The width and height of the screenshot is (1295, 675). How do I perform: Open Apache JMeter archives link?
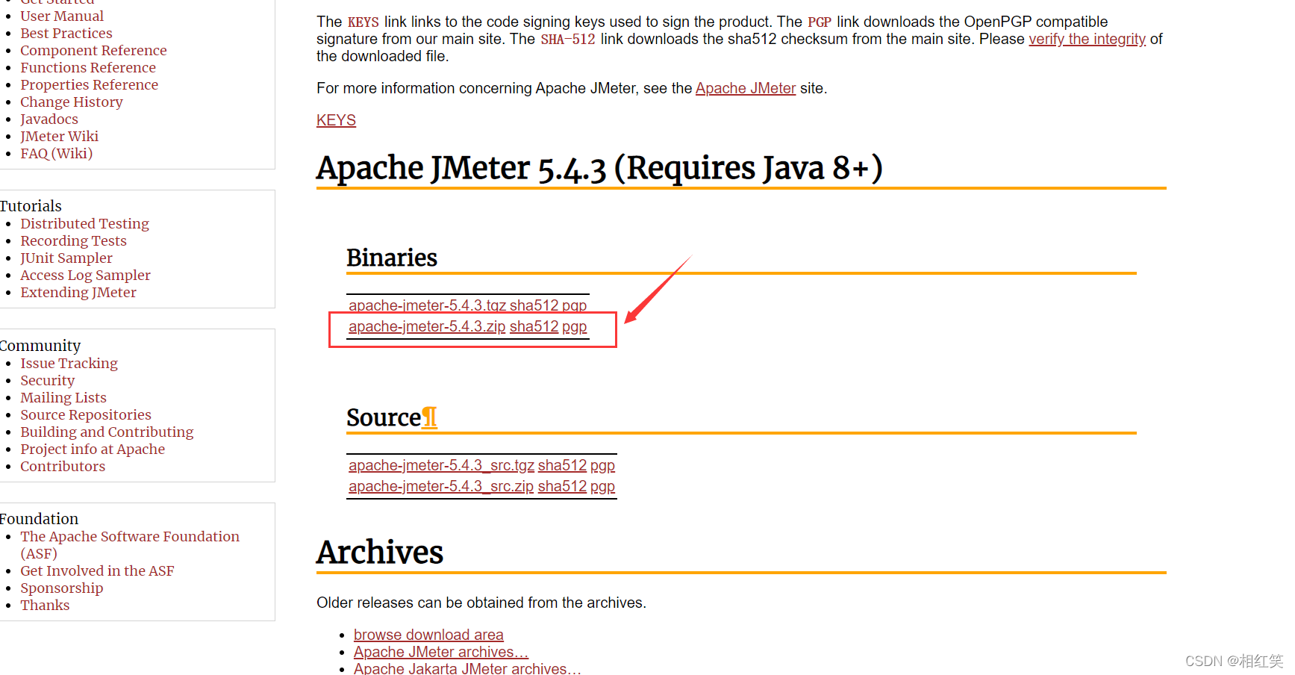point(440,652)
